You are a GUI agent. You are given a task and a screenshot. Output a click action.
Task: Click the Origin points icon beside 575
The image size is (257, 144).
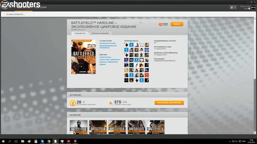(x=110, y=103)
